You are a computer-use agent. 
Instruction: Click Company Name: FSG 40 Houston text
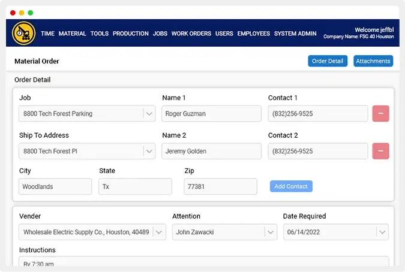(359, 37)
